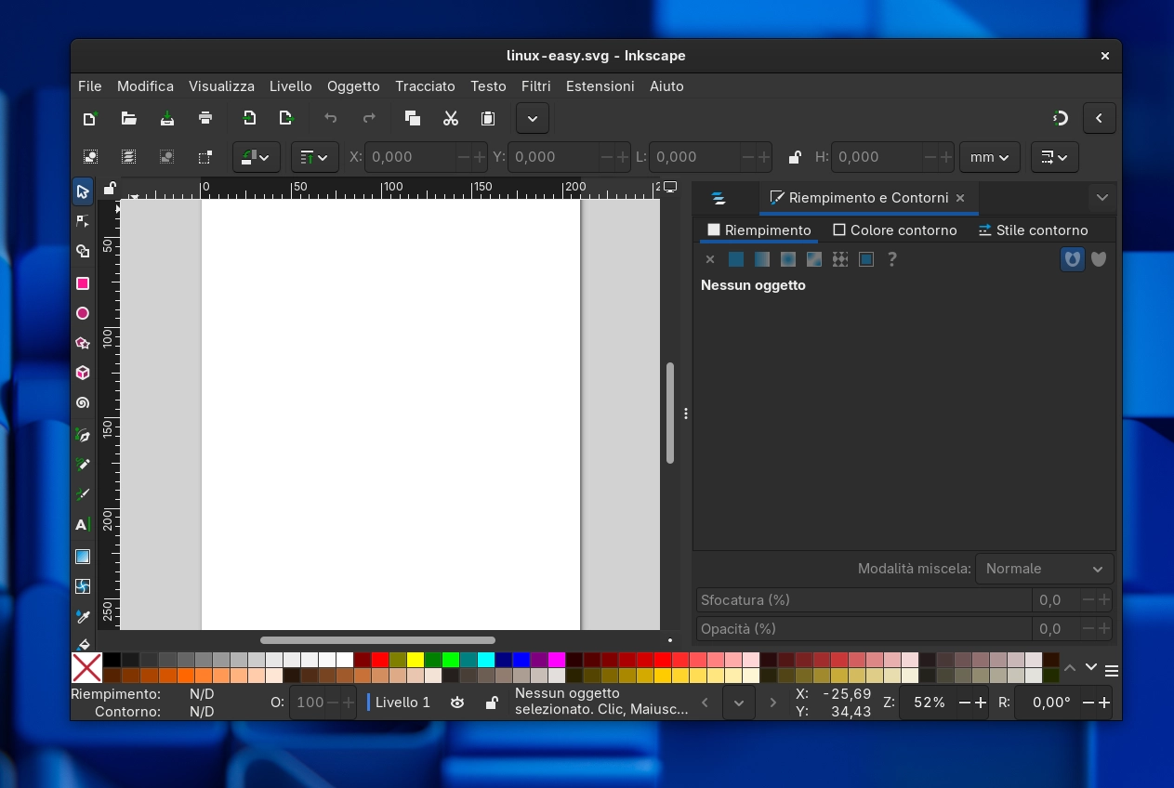Close the Riempimento e Contorni panel

pos(959,198)
